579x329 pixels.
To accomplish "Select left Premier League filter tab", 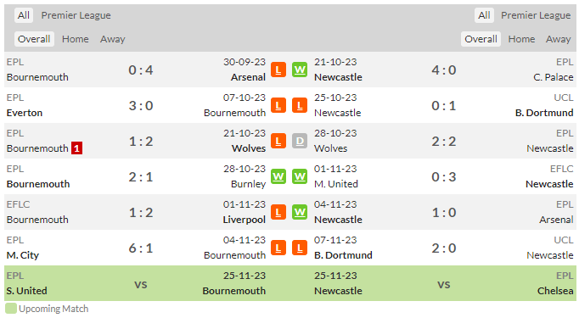I will [76, 15].
